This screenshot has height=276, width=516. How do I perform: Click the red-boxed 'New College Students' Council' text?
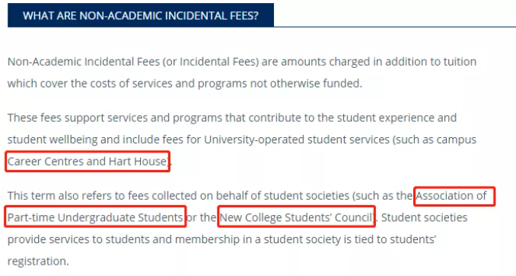pos(296,217)
